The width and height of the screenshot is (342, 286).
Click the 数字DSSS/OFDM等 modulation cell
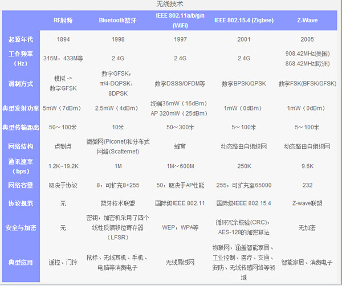(180, 83)
